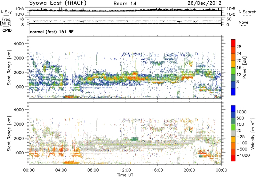
Task: Click the 'Slant Range [km]' label of power plot
Action: point(9,67)
